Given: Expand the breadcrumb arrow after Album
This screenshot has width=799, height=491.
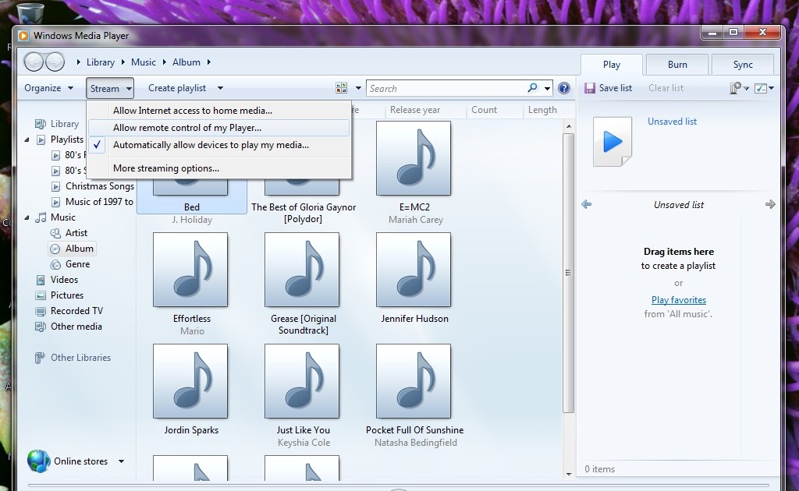Looking at the screenshot, I should pyautogui.click(x=208, y=62).
